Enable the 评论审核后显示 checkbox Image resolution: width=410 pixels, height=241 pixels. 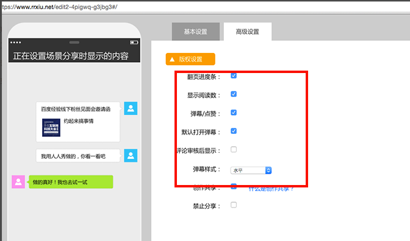(234, 150)
